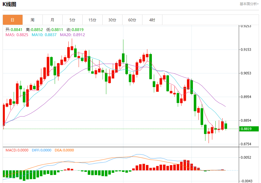
Task: Click the 0.0052 MACD axis label
Action: [x=246, y=157]
